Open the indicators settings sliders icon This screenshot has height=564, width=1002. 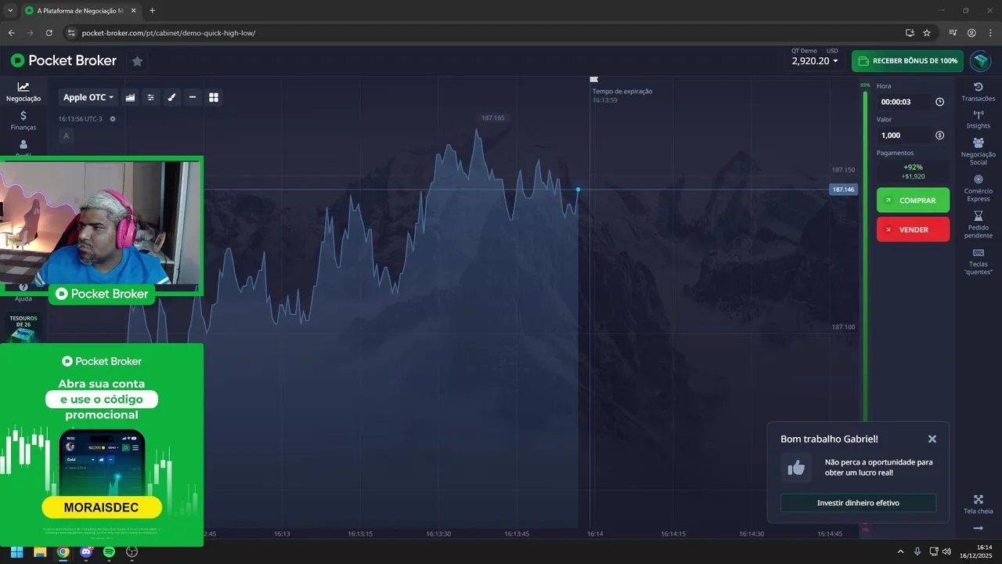pos(151,97)
